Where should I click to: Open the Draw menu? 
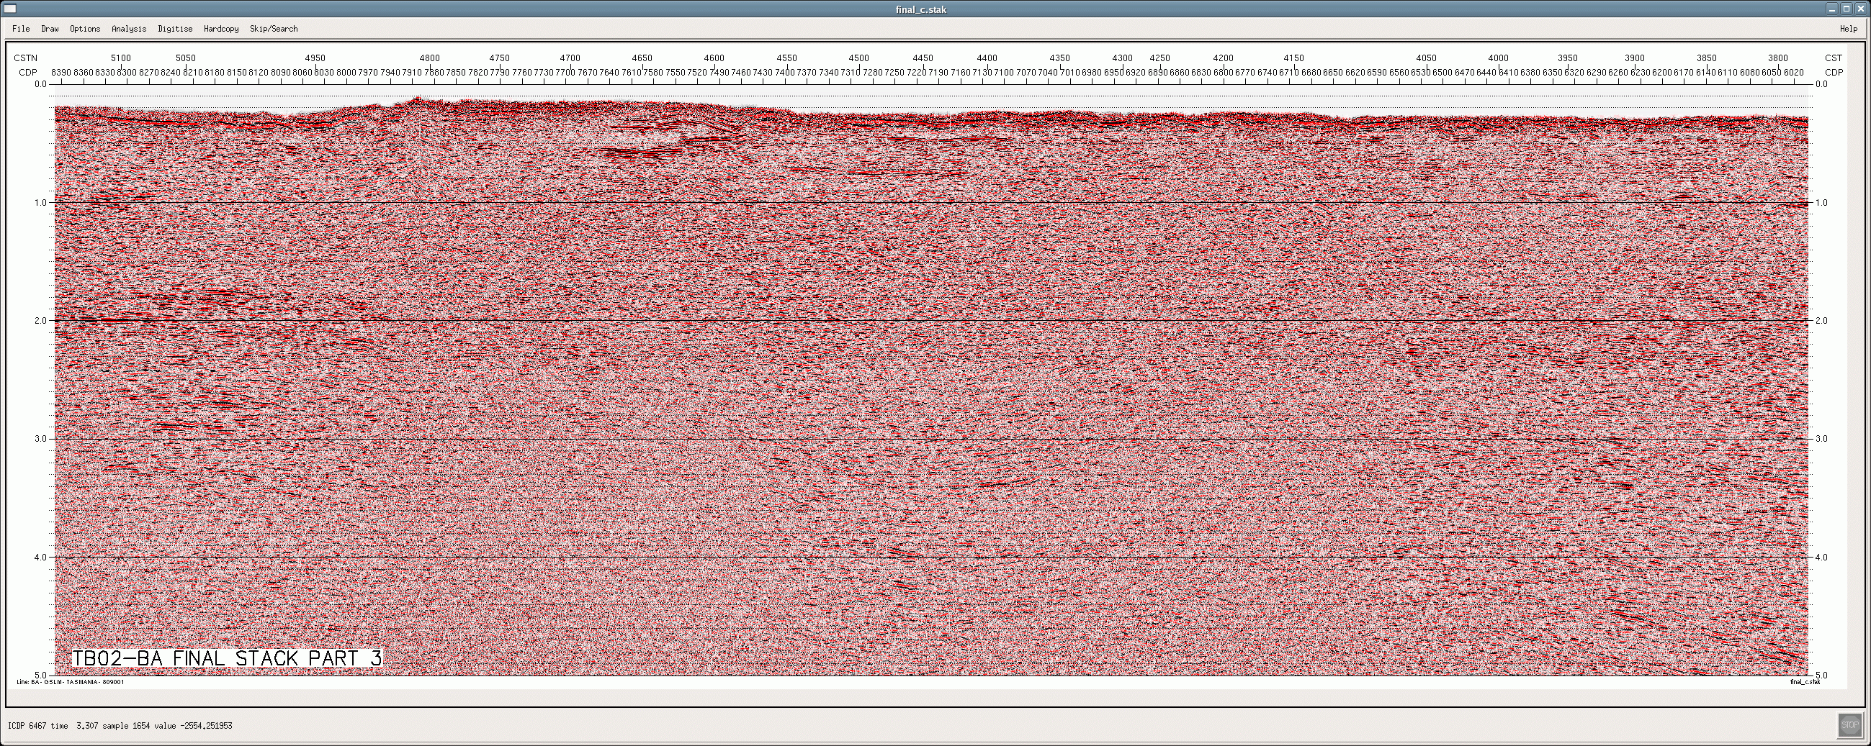50,29
